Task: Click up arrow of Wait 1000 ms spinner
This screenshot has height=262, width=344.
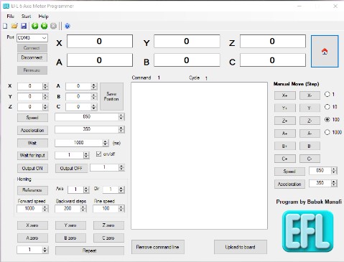Action: pos(106,141)
